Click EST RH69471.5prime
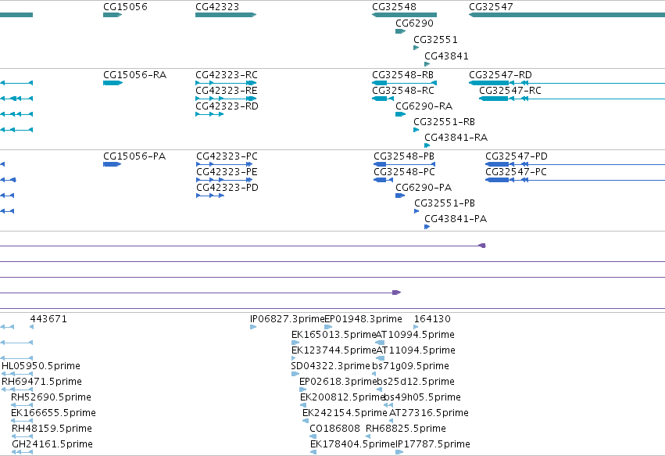 click(41, 382)
